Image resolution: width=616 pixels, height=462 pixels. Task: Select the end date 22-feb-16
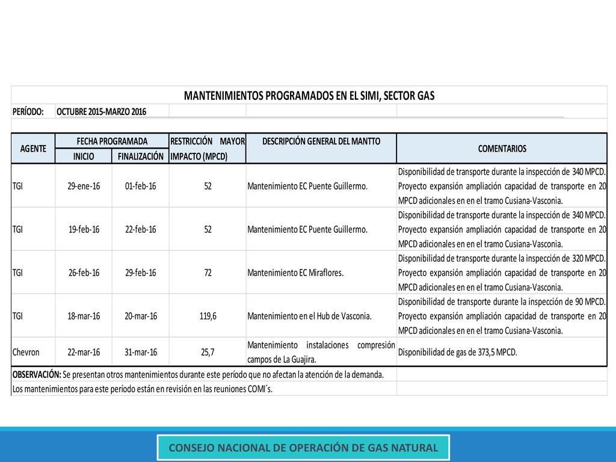[140, 229]
